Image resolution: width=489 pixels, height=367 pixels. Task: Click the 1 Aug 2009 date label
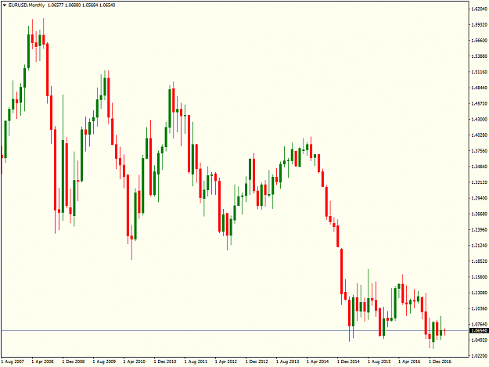(x=104, y=362)
